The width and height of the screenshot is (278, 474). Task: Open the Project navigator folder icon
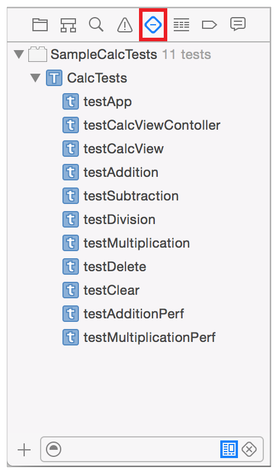click(40, 25)
